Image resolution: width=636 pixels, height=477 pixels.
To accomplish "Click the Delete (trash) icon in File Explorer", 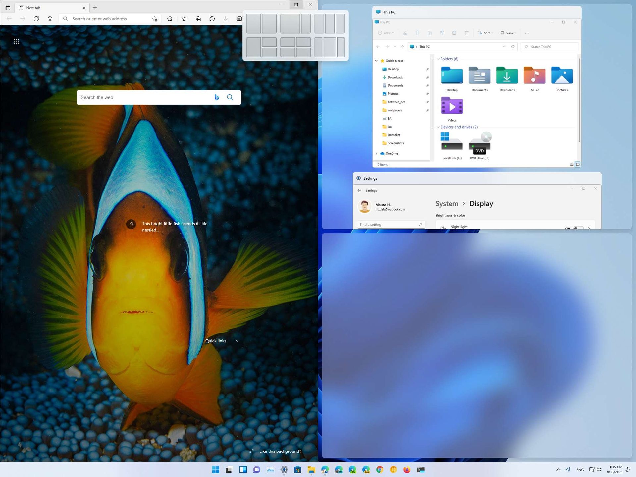I will [x=467, y=33].
